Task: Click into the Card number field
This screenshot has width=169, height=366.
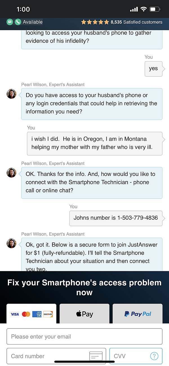Action: pyautogui.click(x=48, y=356)
